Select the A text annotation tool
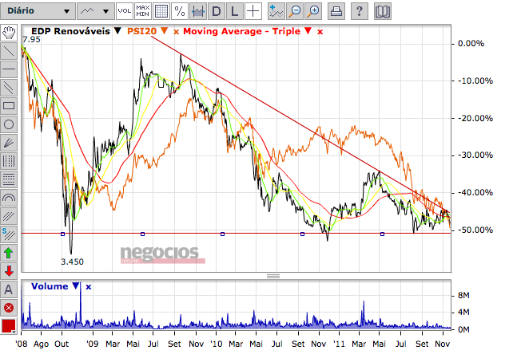This screenshot has width=521, height=354. click(9, 289)
